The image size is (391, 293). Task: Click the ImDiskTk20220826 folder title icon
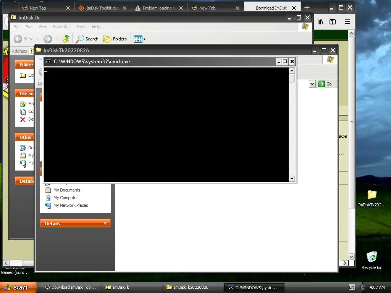pos(39,50)
